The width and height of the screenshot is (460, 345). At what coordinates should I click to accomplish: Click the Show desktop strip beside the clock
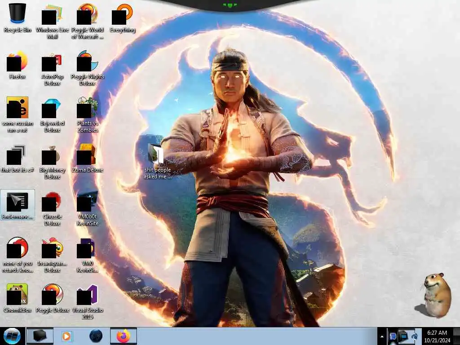point(456,336)
